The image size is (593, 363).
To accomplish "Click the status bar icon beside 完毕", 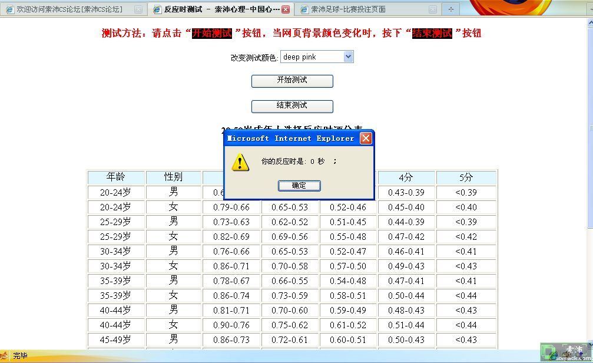I will tap(5, 356).
